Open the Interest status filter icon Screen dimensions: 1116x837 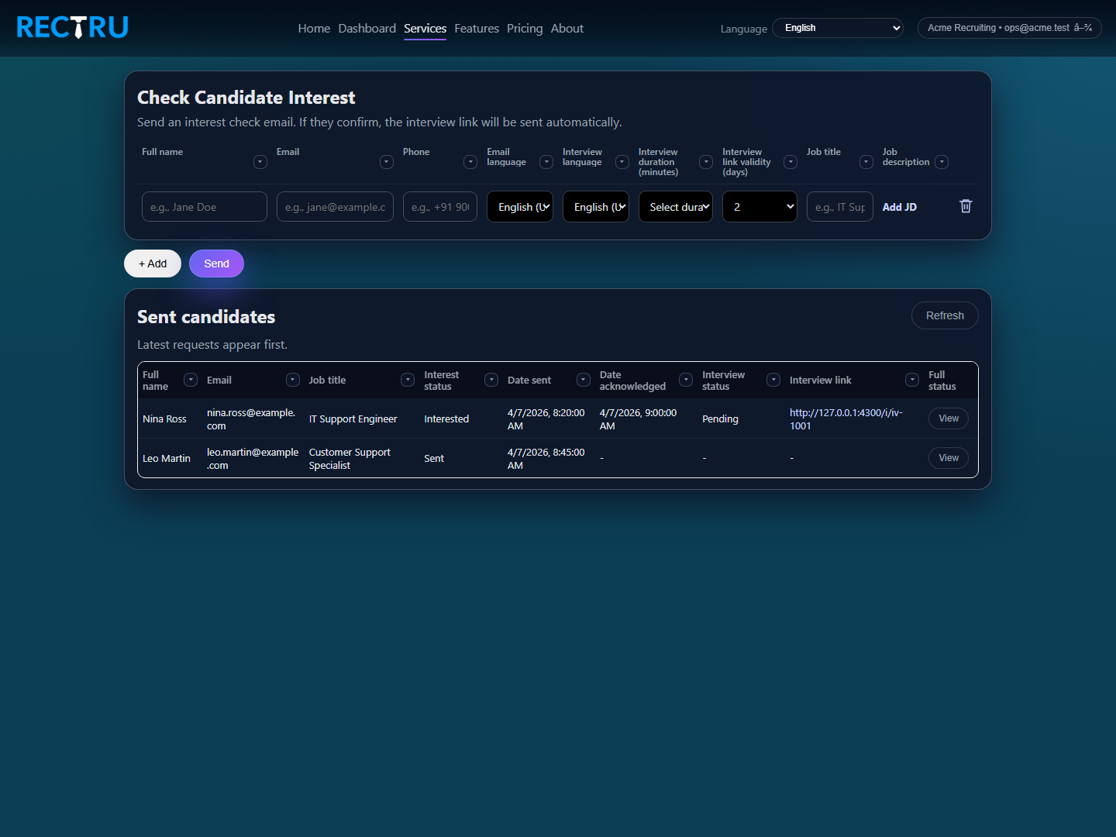[491, 380]
